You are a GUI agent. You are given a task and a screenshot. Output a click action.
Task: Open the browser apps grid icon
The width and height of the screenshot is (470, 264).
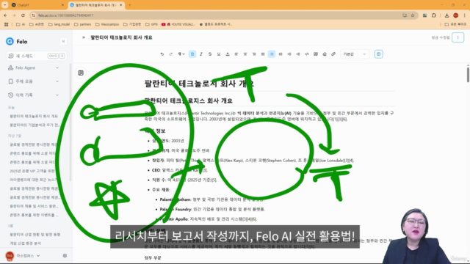[x=7, y=24]
